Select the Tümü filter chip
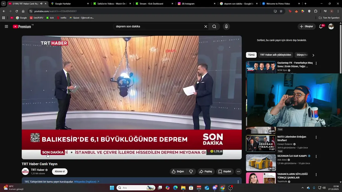The image size is (342, 192). (x=251, y=55)
